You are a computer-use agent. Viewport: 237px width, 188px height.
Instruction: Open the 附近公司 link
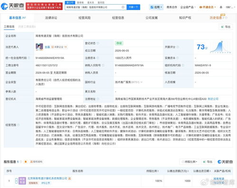213,99
